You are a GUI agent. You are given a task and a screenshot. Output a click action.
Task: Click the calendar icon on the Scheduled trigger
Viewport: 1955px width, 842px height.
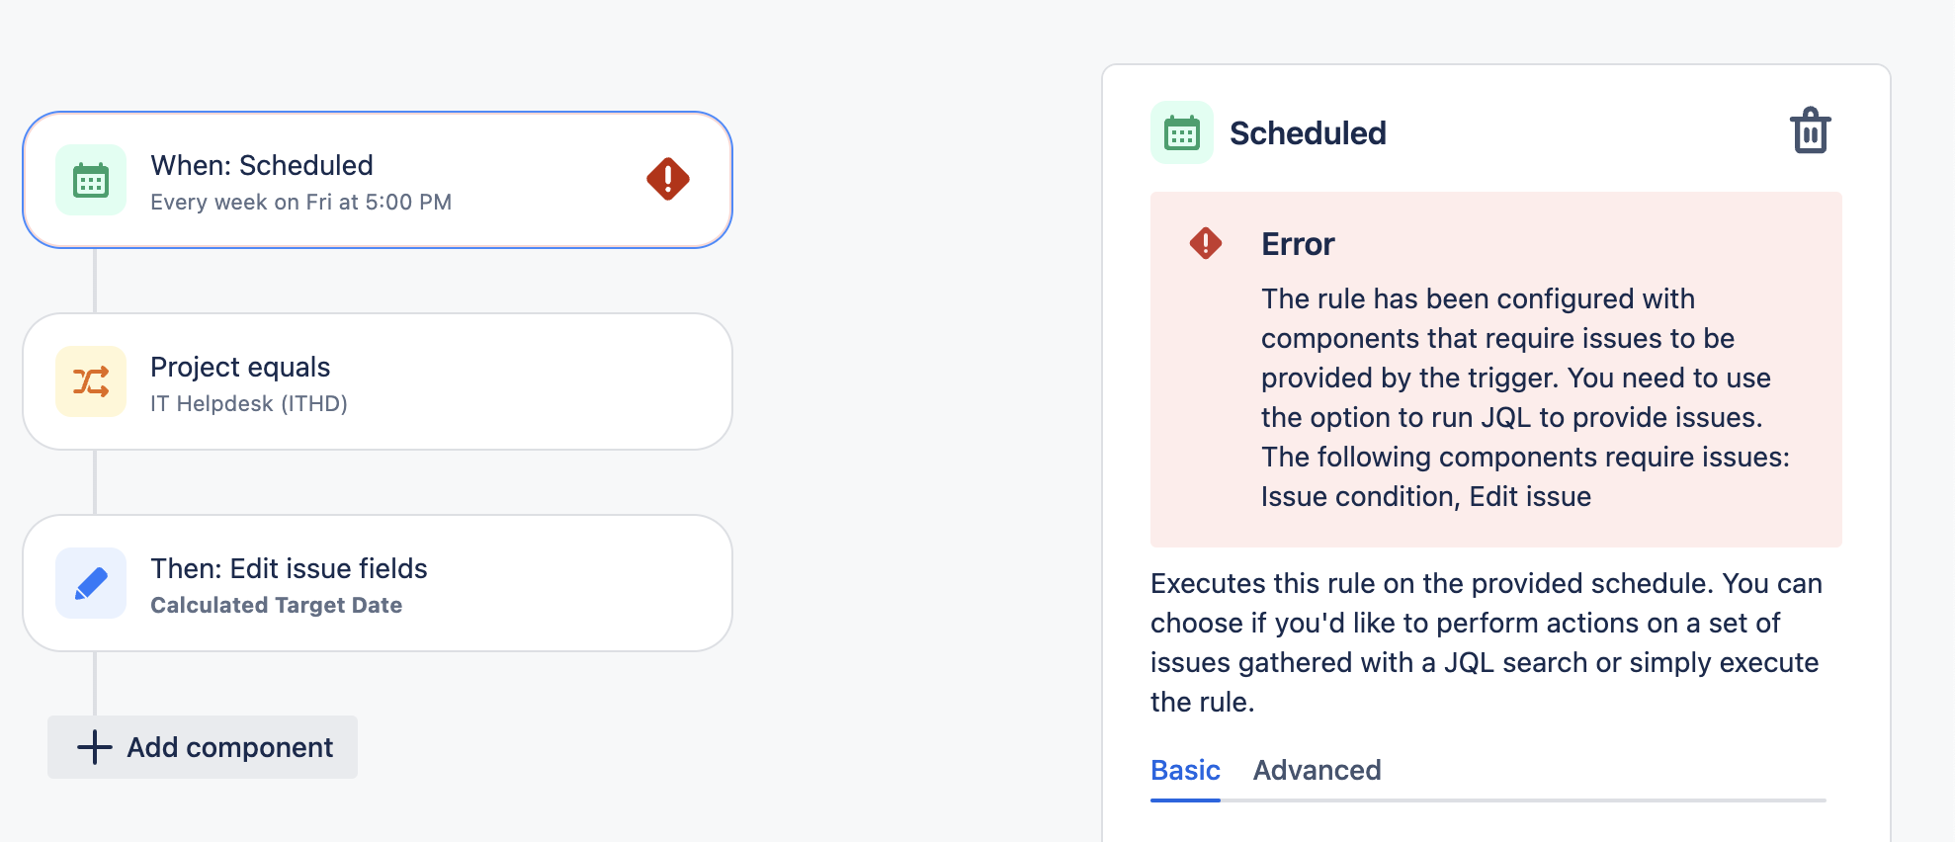90,179
